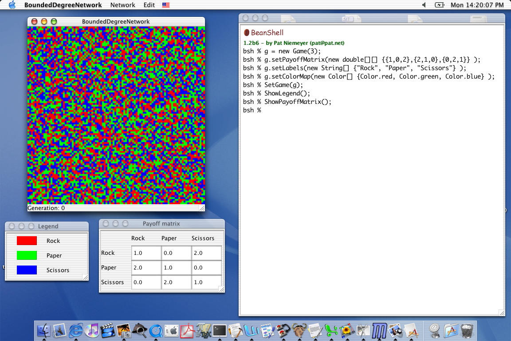511x341 pixels.
Task: Edit the Paper versus Scissors payoff cell
Action: tap(207, 268)
